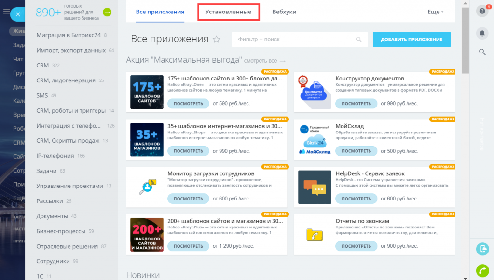Image resolution: width=494 pixels, height=280 pixels.
Task: Click scrollbar up arrow at top
Action: pos(465,3)
